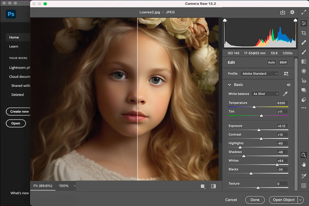Open the zoom level dropdown arrow

pos(74,186)
